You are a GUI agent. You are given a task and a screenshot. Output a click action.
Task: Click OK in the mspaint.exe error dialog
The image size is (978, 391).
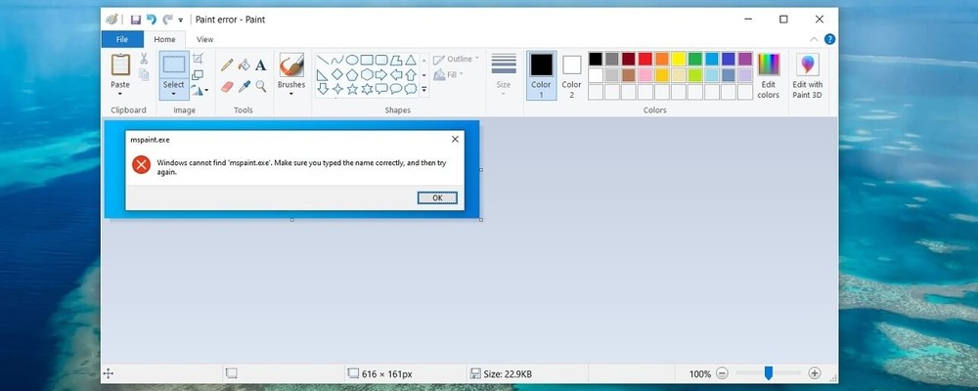coord(437,197)
